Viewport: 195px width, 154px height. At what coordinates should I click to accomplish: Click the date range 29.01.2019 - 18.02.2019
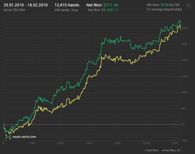tap(26, 5)
